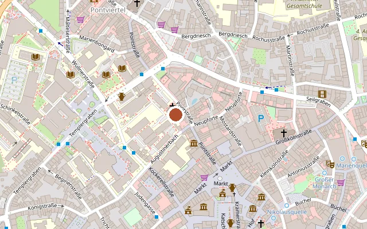Select shopping cart icon beside Großer Monarch
Screen dimensions: 367x229
[341, 182]
